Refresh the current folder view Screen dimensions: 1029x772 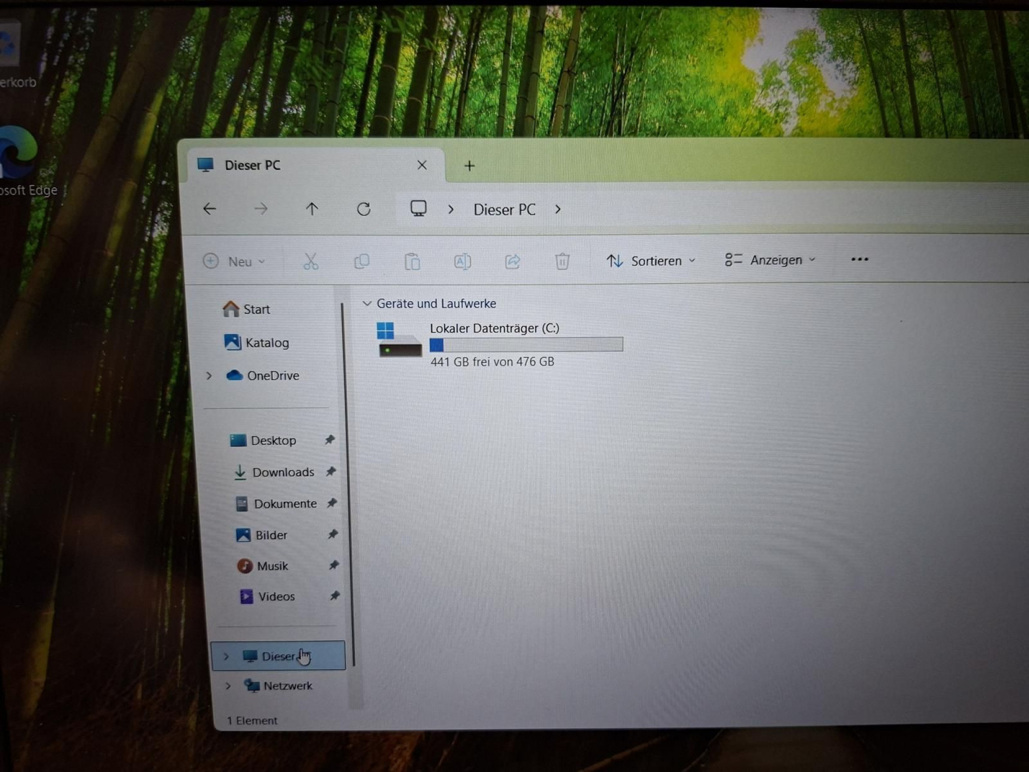pyautogui.click(x=364, y=209)
